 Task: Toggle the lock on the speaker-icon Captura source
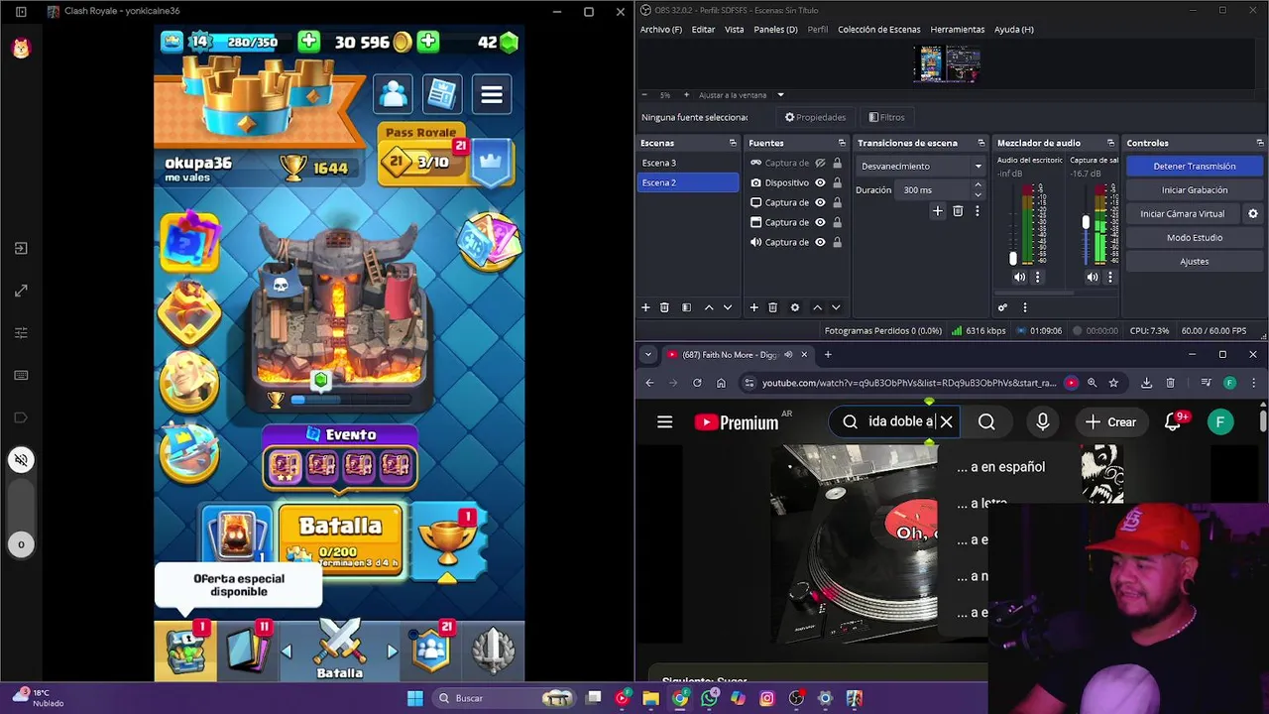pos(837,242)
